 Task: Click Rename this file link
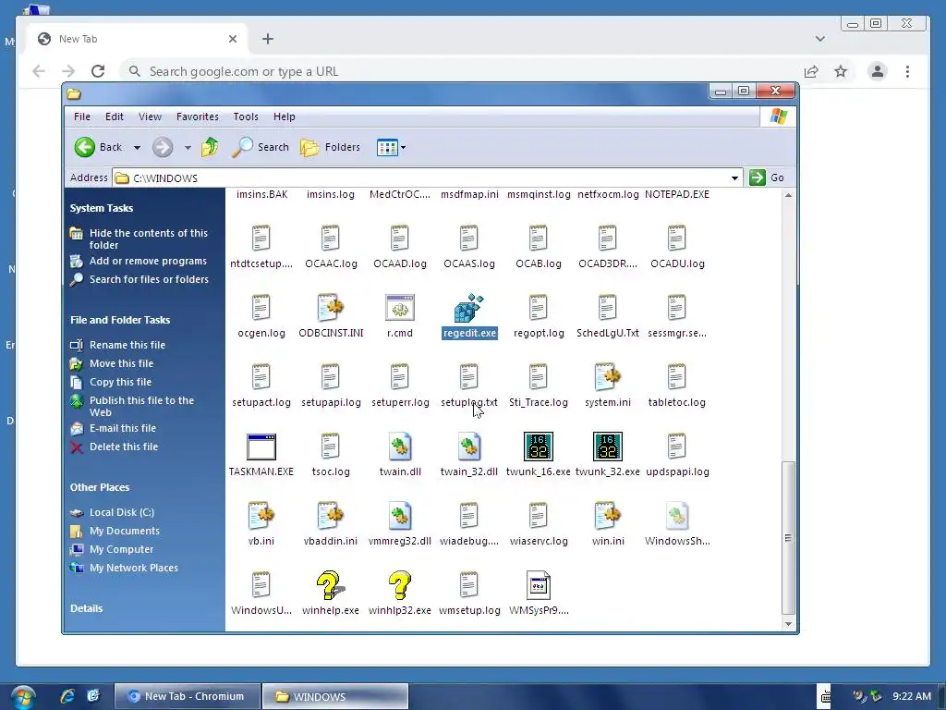(x=127, y=345)
